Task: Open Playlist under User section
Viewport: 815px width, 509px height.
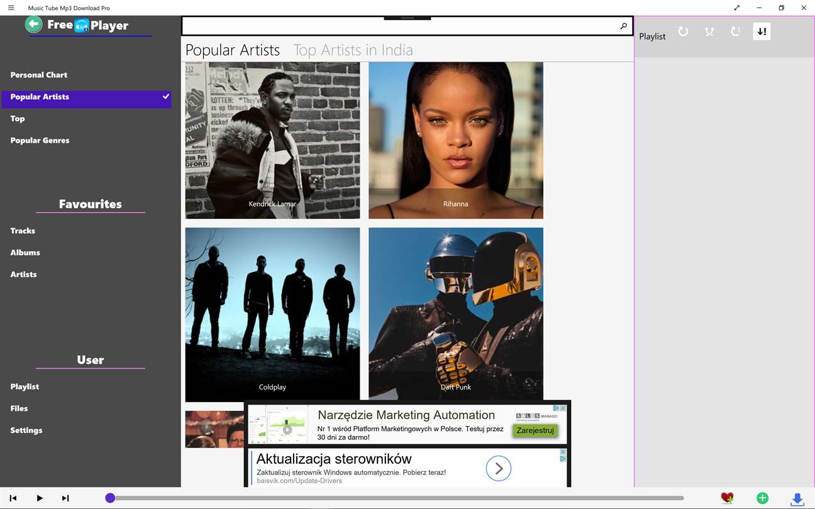Action: point(25,386)
